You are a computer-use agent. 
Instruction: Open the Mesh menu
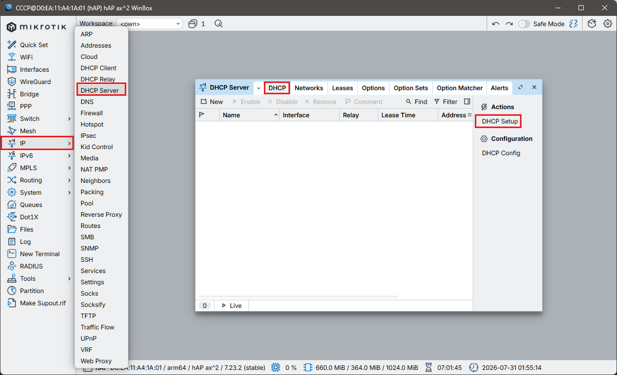tap(28, 131)
